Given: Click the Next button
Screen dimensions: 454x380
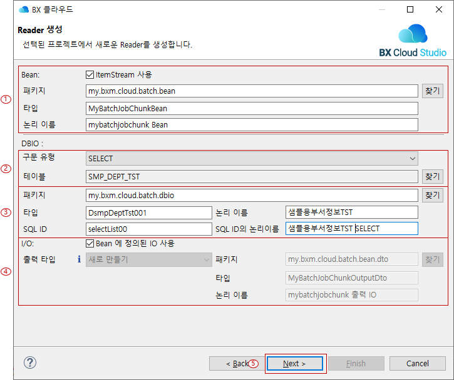Looking at the screenshot, I should point(294,363).
